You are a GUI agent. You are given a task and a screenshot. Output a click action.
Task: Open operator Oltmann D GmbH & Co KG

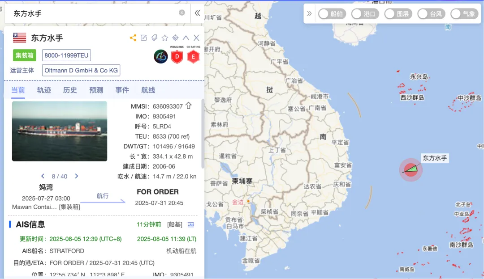tap(81, 70)
